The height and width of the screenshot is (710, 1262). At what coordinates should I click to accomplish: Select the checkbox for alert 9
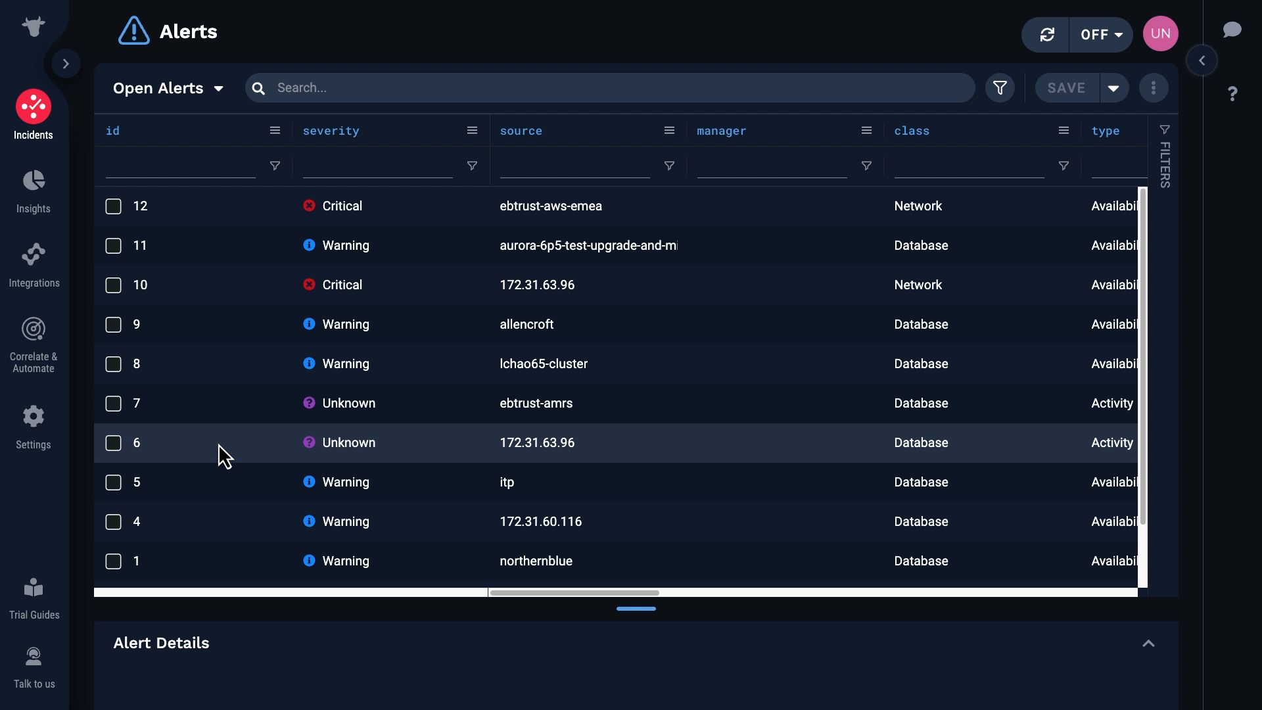(114, 325)
